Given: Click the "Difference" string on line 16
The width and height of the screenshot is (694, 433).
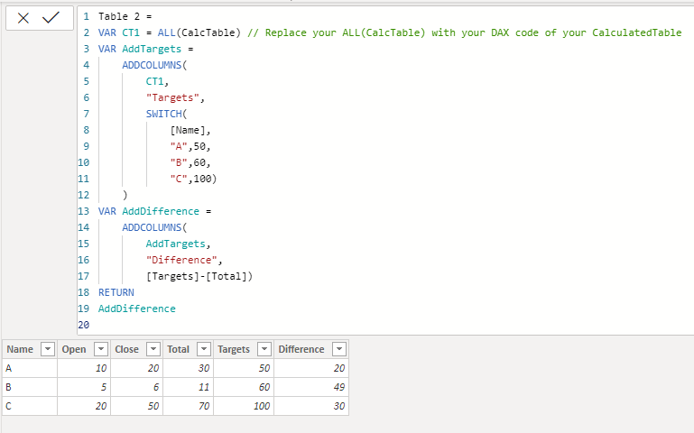Looking at the screenshot, I should (x=181, y=260).
